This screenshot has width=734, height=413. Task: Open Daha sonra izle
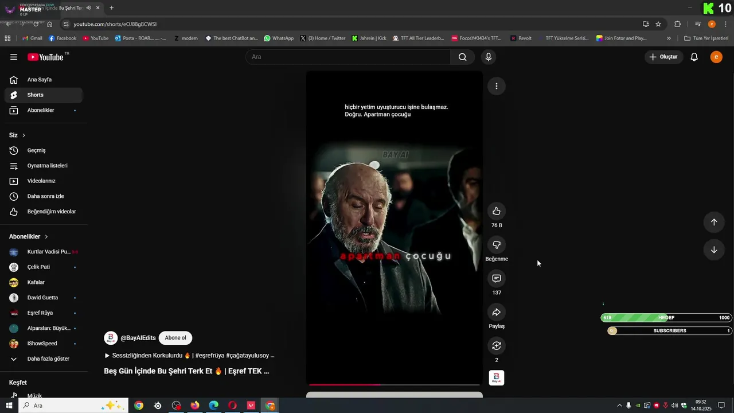(44, 196)
